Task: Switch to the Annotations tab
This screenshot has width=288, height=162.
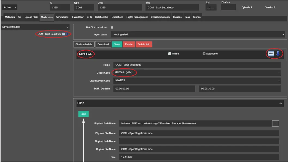Action: (x=62, y=17)
